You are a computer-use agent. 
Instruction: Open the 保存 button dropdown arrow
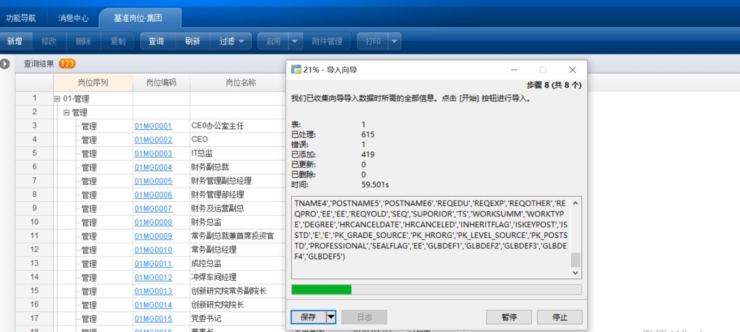(331, 317)
